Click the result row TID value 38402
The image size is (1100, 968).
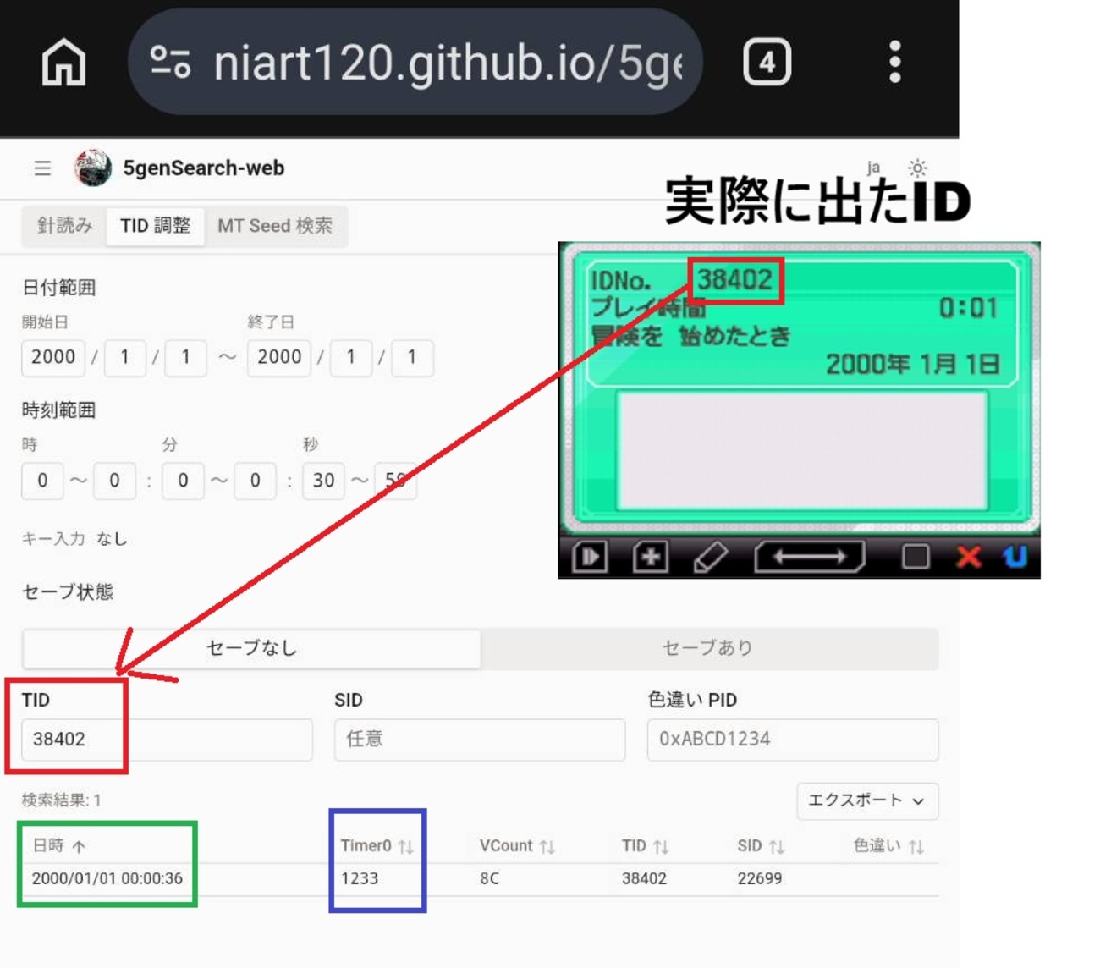point(645,878)
